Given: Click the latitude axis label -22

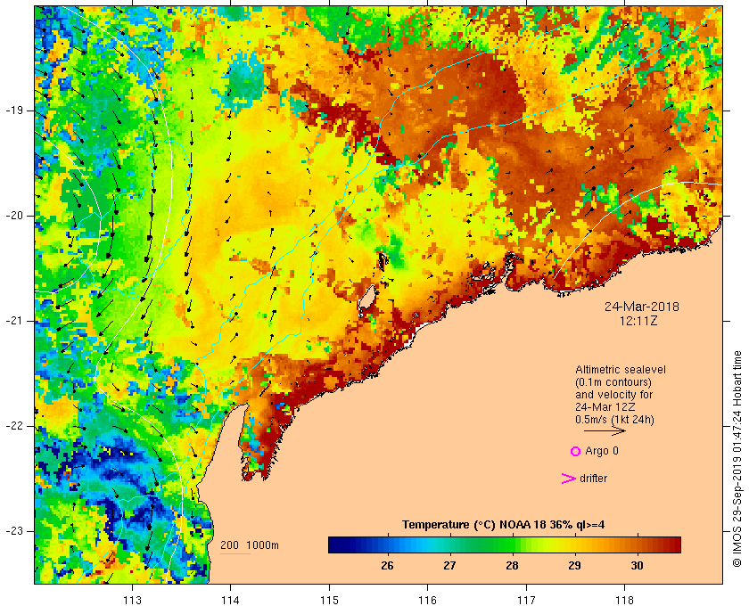Looking at the screenshot, I should point(14,426).
